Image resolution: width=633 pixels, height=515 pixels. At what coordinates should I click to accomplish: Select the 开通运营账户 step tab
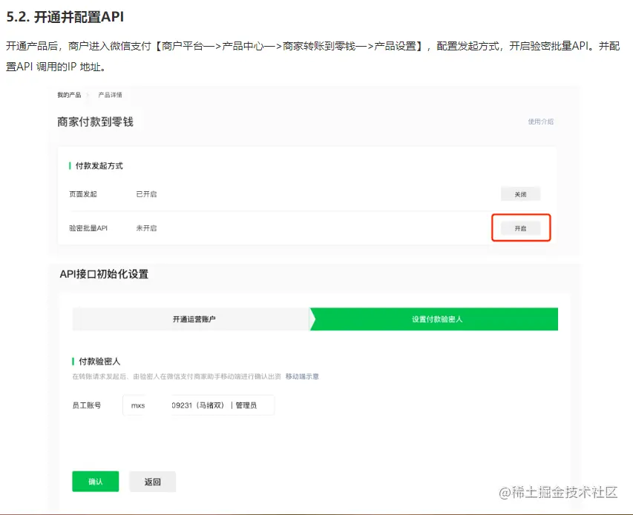191,319
